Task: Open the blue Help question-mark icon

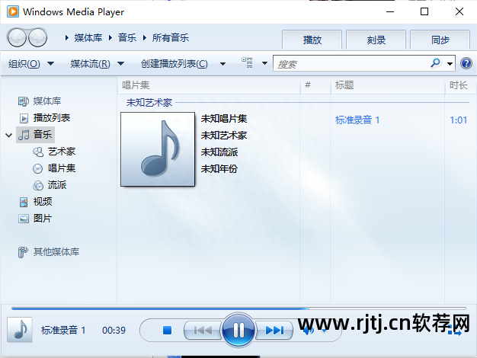Action: click(466, 63)
